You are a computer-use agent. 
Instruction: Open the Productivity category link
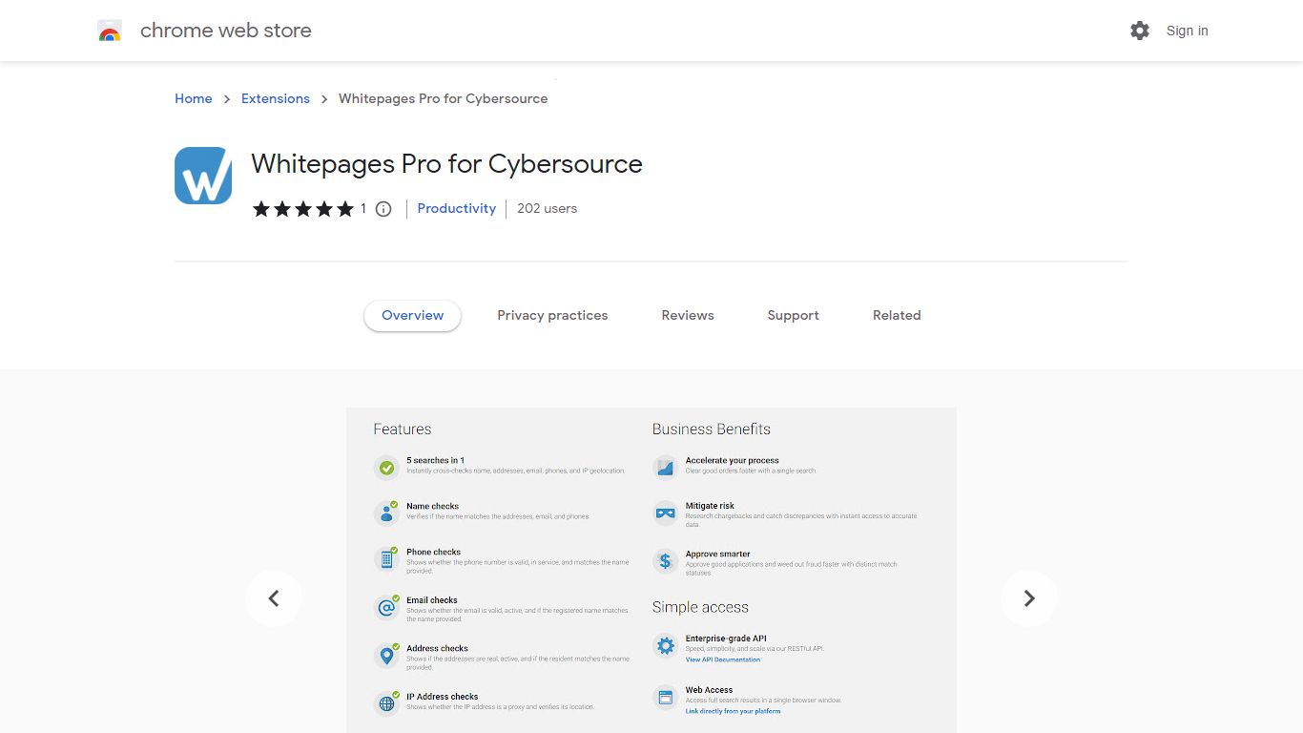click(457, 208)
